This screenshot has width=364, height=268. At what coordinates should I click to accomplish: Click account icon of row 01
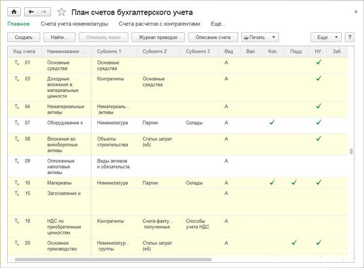point(17,63)
